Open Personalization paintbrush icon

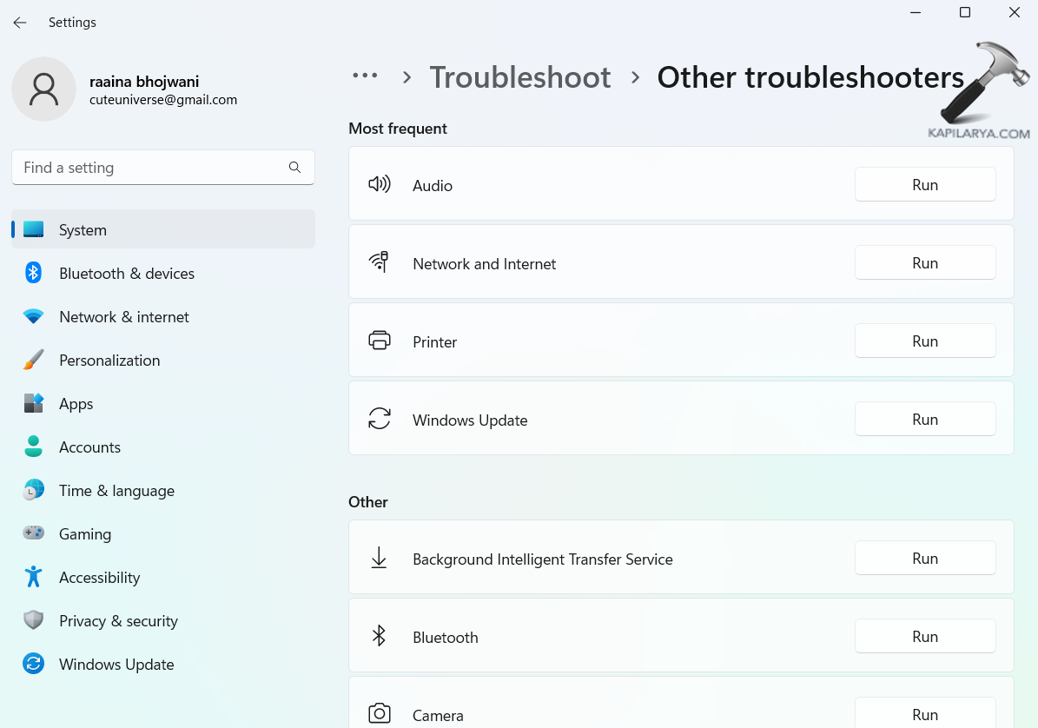pyautogui.click(x=33, y=361)
